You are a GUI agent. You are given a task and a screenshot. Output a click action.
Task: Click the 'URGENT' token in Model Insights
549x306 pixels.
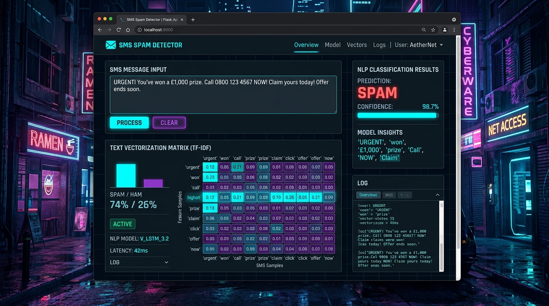pyautogui.click(x=371, y=142)
